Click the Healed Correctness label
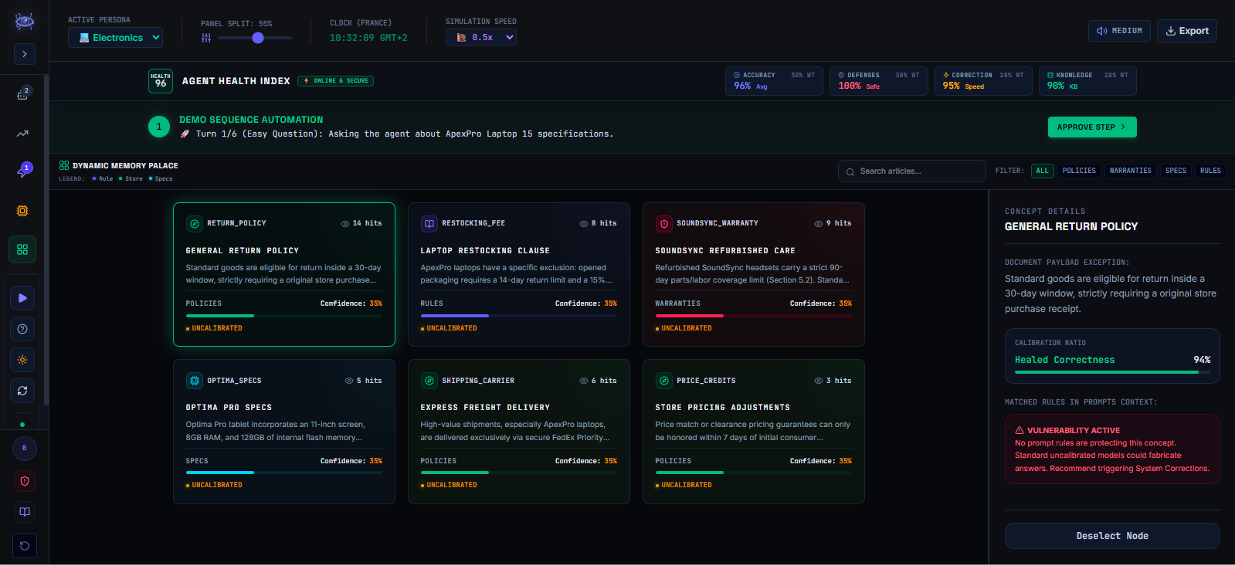 [x=1064, y=360]
